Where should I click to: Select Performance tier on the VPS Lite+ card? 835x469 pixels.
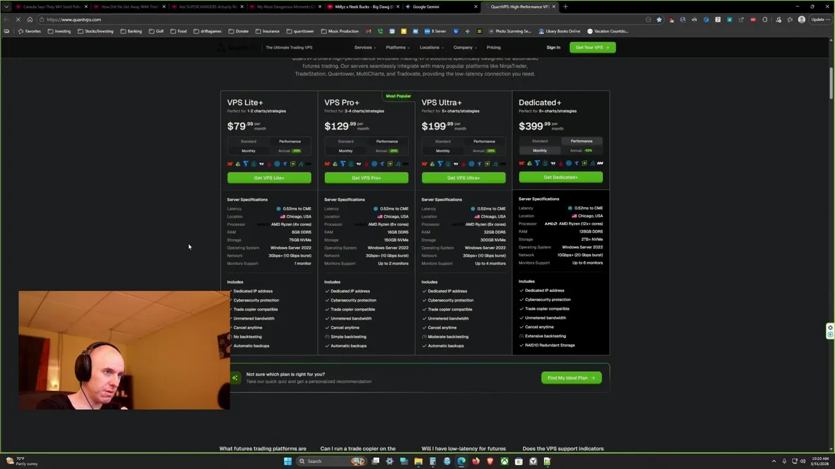(x=290, y=141)
